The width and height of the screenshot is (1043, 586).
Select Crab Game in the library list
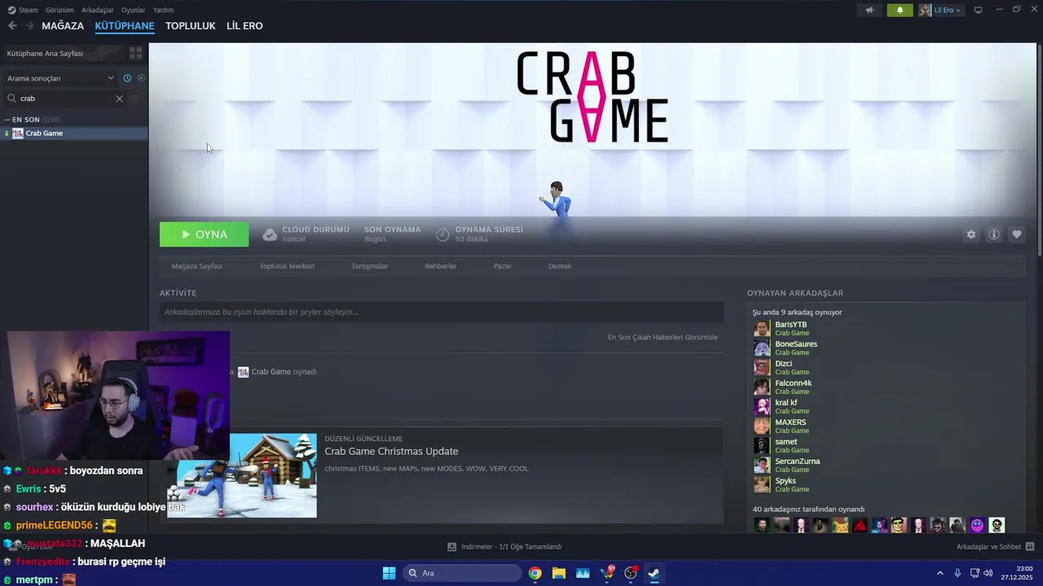point(74,133)
